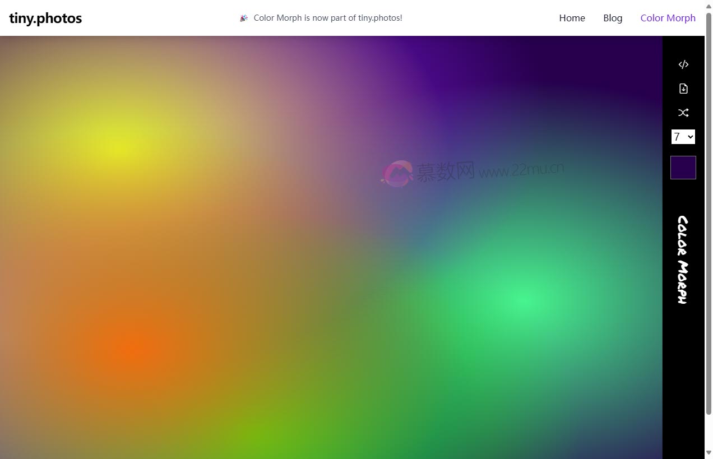Screen dimensions: 713x459
Task: Click the orange glow on the canvas
Action: pyautogui.click(x=135, y=350)
